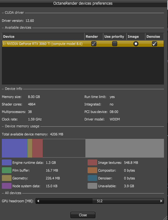Toggle Denoise checkbox for RTX 3060 Ti

(x=154, y=44)
